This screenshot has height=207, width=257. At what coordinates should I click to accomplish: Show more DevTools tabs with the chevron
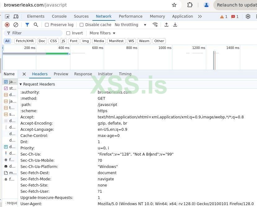(x=200, y=16)
